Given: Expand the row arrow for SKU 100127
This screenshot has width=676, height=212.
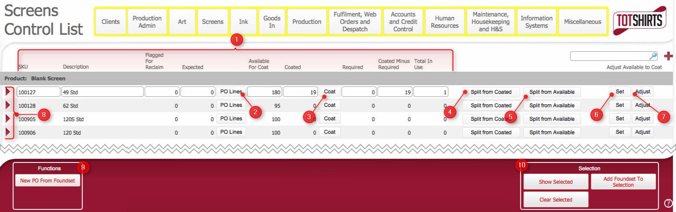Looking at the screenshot, I should pos(9,92).
